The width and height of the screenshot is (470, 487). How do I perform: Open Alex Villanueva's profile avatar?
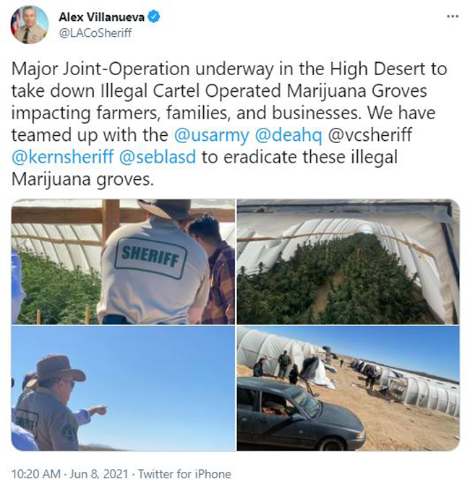click(x=30, y=25)
